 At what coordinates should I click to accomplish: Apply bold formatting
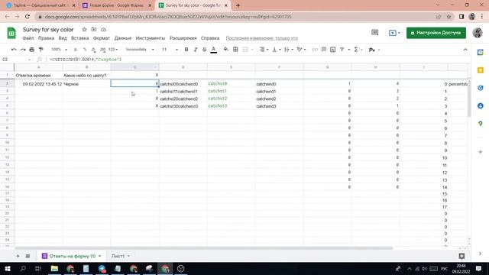point(186,50)
